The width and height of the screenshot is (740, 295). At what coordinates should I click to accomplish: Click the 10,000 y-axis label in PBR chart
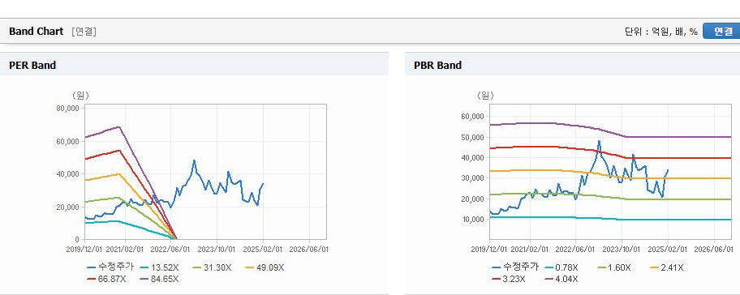click(x=473, y=219)
